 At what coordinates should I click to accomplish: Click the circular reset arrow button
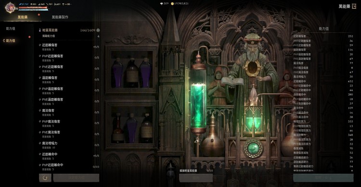click(x=45, y=178)
